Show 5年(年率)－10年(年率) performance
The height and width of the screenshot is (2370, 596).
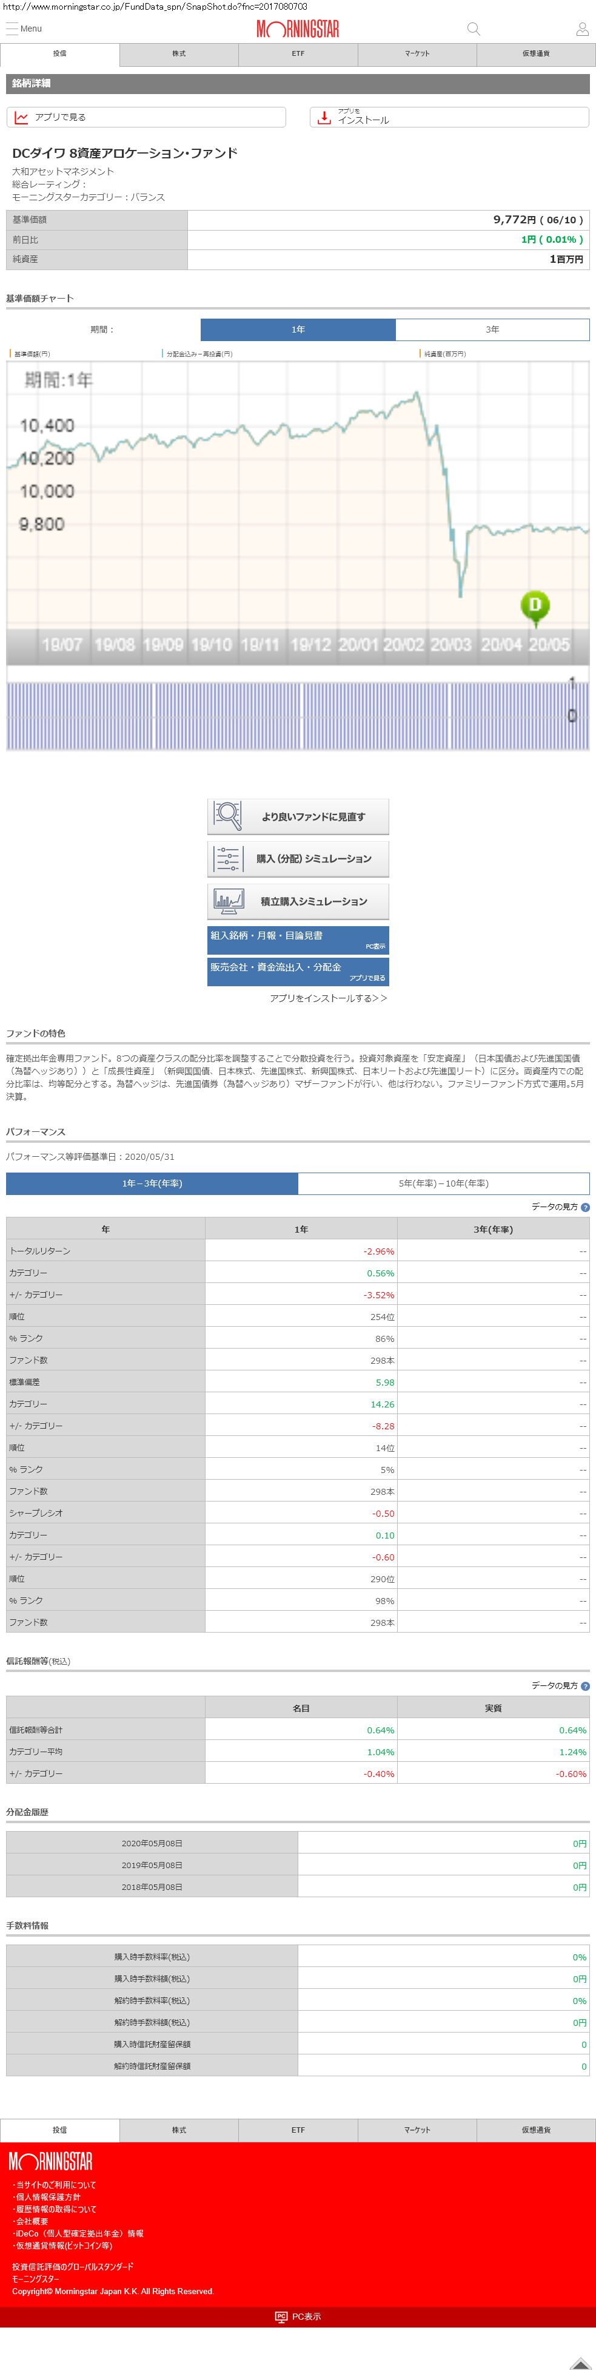443,1183
